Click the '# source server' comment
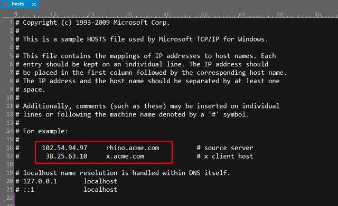338x206 pixels. [225, 148]
